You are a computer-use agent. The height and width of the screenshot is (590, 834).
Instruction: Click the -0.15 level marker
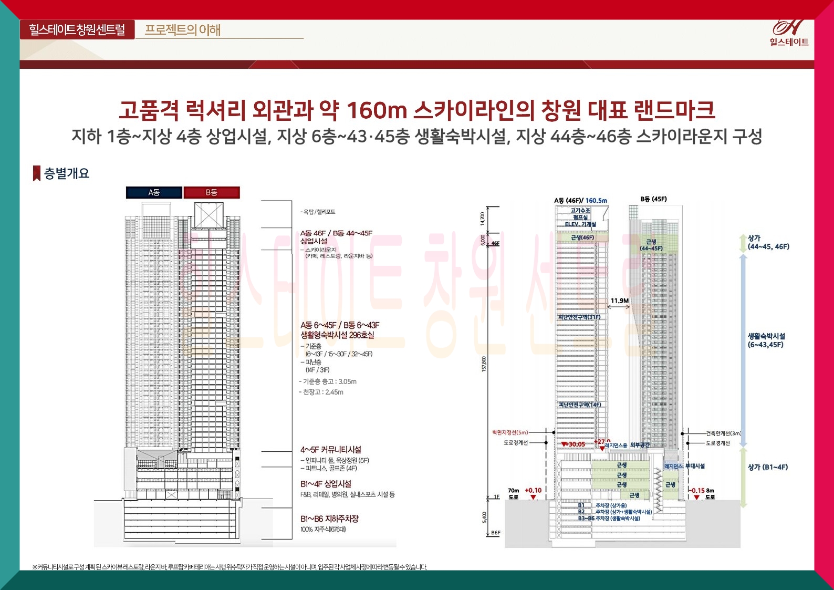coord(697,493)
